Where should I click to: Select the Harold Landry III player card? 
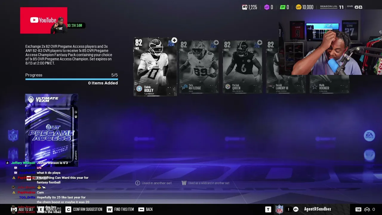tap(286, 67)
